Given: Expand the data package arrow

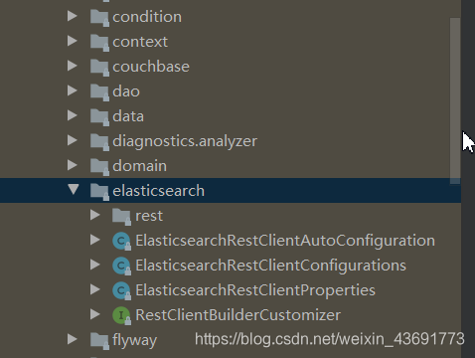Looking at the screenshot, I should coord(73,115).
